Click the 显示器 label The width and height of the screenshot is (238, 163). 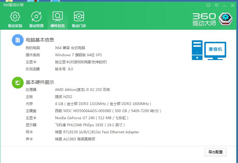(x=31, y=125)
